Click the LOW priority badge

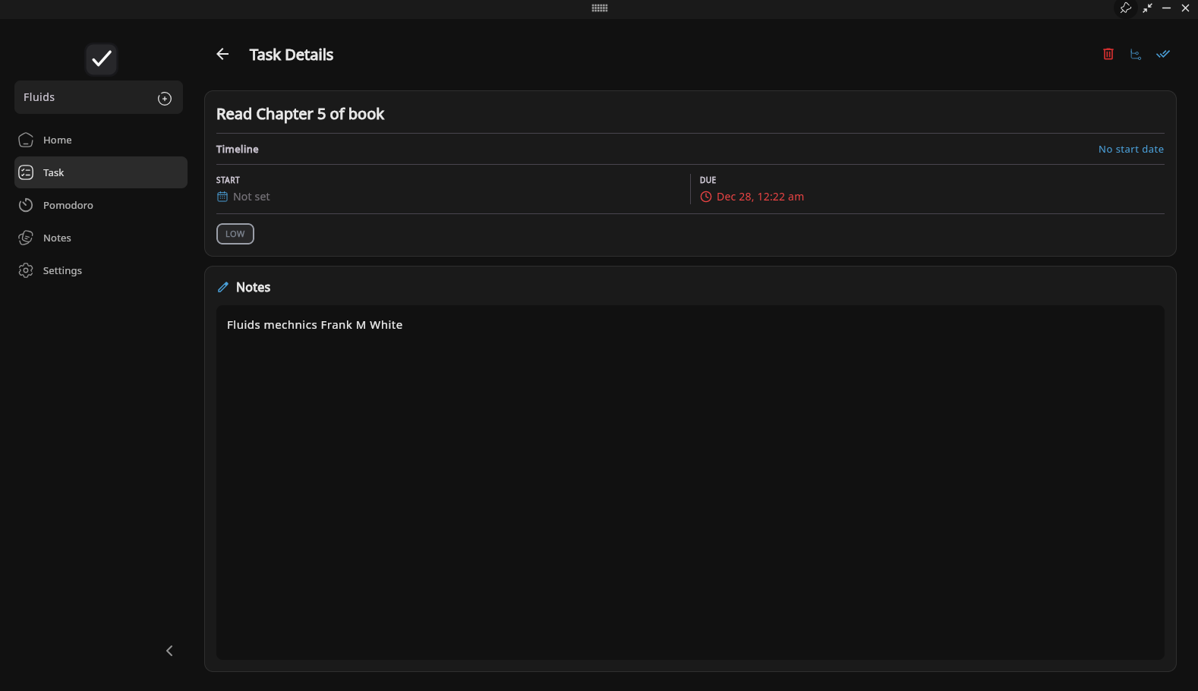[x=235, y=234]
